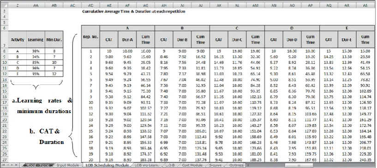This screenshot has width=377, height=168.
Task: Select column Z header
Action: pos(18,5)
